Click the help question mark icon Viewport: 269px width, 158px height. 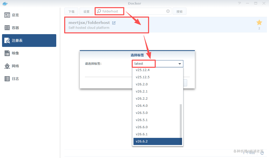tap(240, 3)
